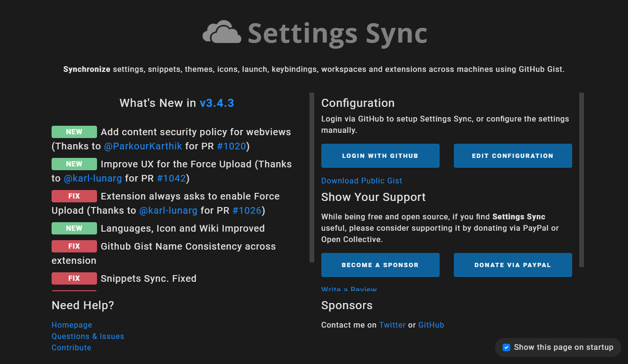
Task: Open PR #1042 link
Action: click(171, 178)
